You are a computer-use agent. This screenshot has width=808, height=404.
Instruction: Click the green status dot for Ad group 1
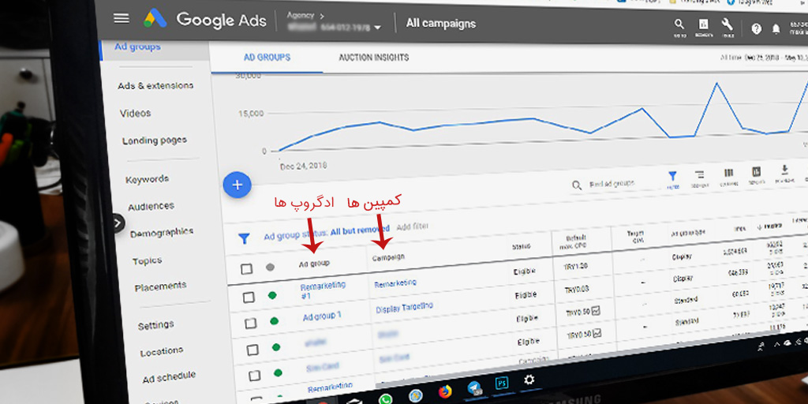(x=274, y=321)
